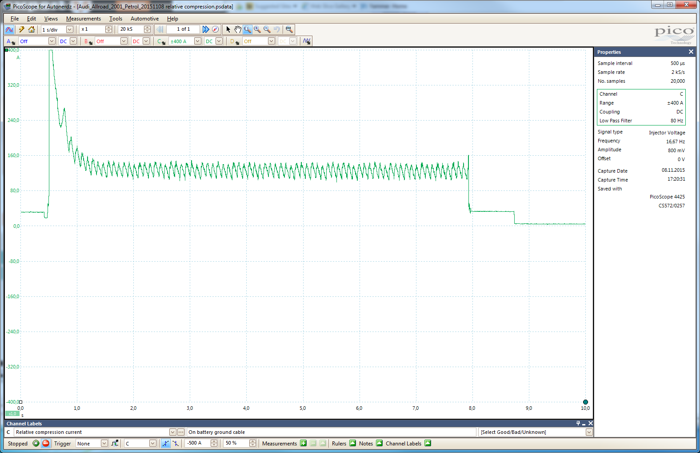
Task: Open the buffer navigator compass icon
Action: tap(216, 29)
